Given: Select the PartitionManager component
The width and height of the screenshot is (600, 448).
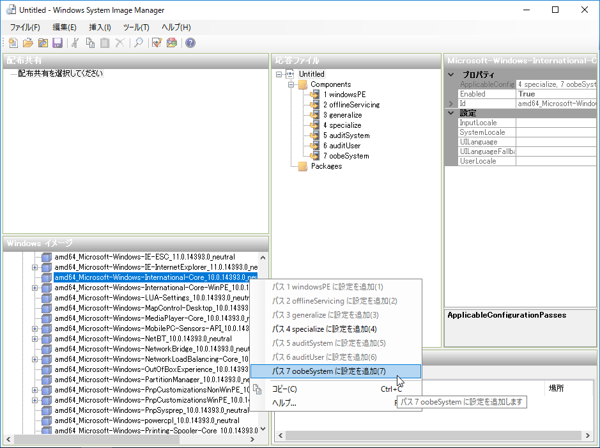Looking at the screenshot, I should pos(151,380).
